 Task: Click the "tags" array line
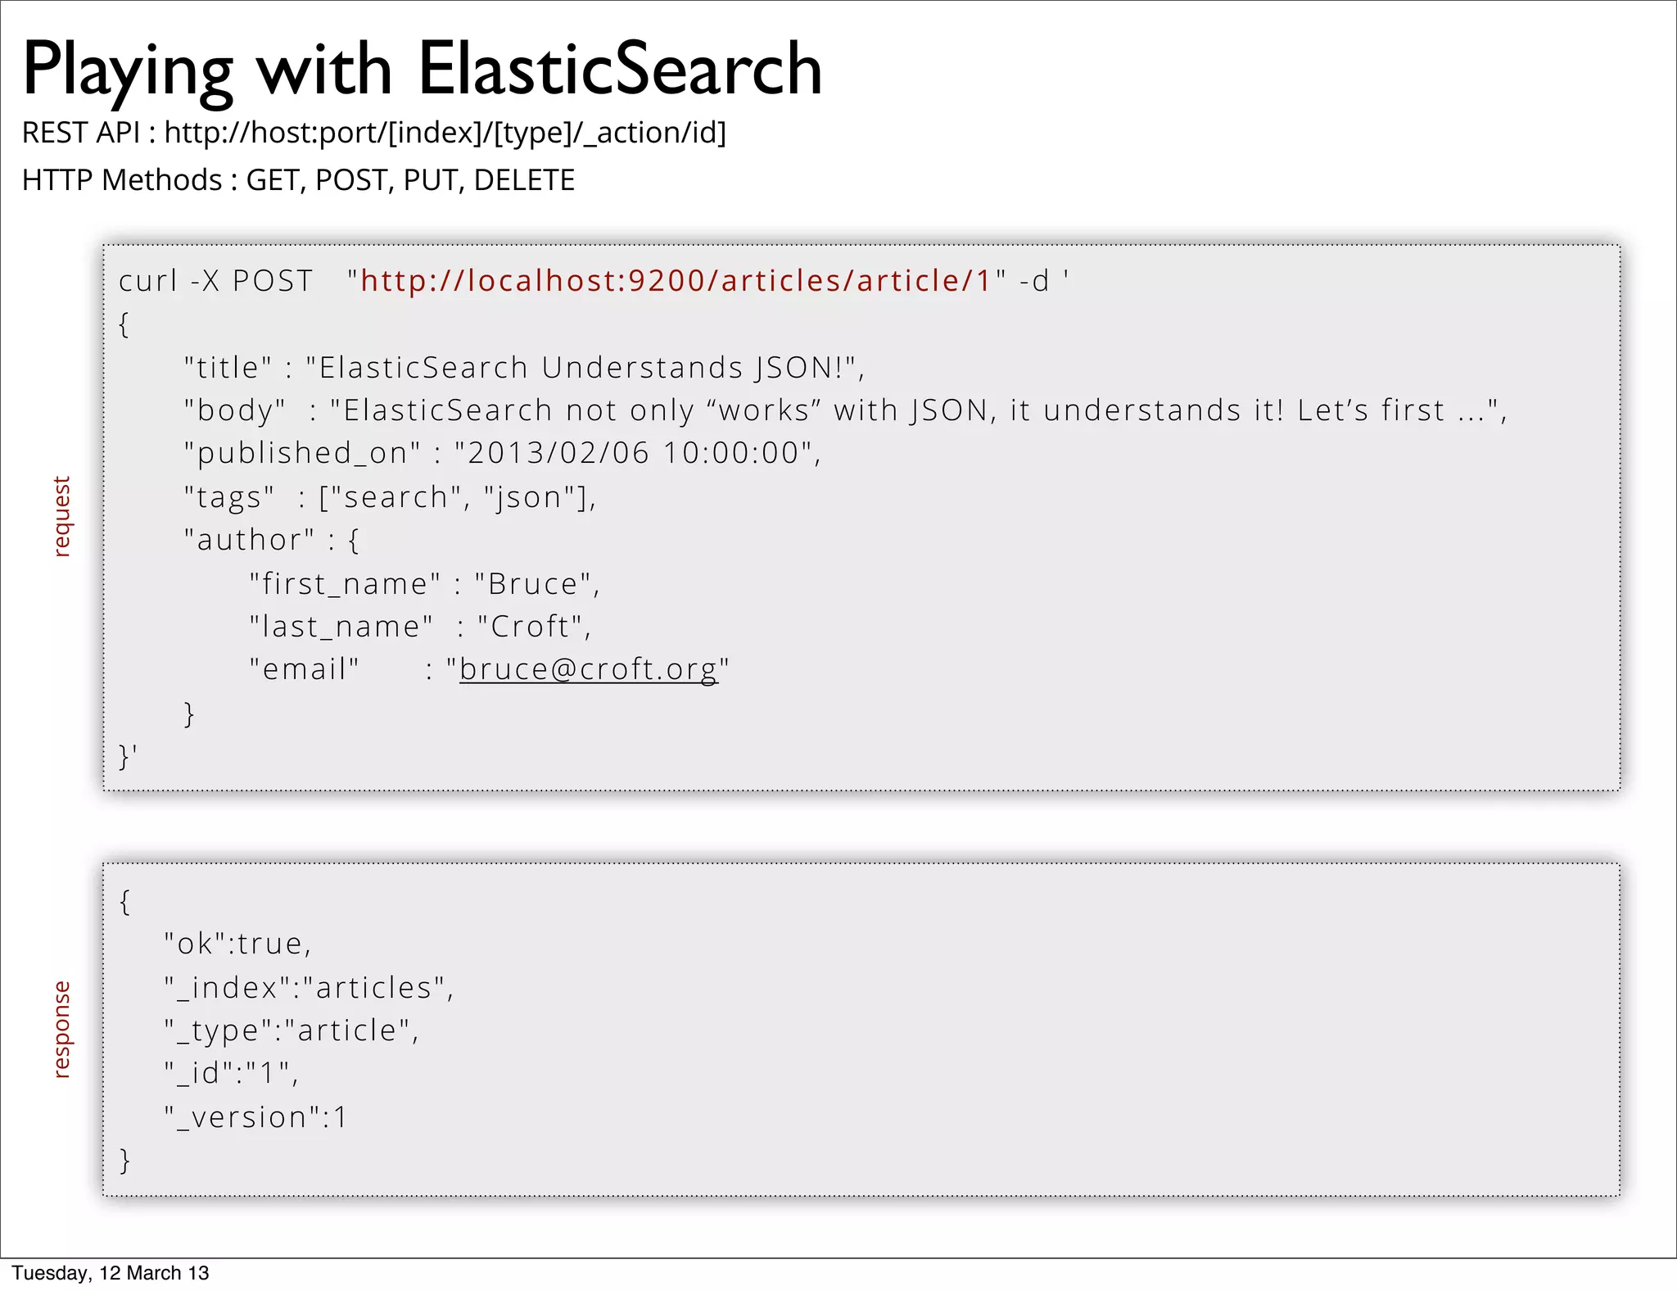tap(390, 497)
